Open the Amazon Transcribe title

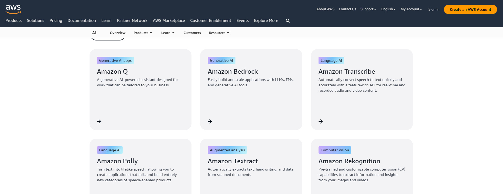(347, 72)
